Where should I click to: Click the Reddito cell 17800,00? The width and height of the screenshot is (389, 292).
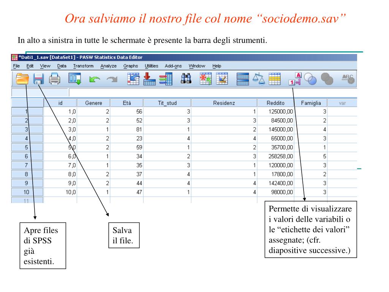click(276, 174)
